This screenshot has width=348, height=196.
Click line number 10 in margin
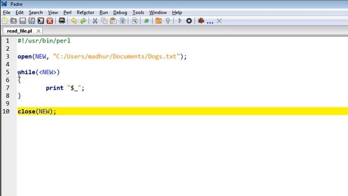[6, 111]
